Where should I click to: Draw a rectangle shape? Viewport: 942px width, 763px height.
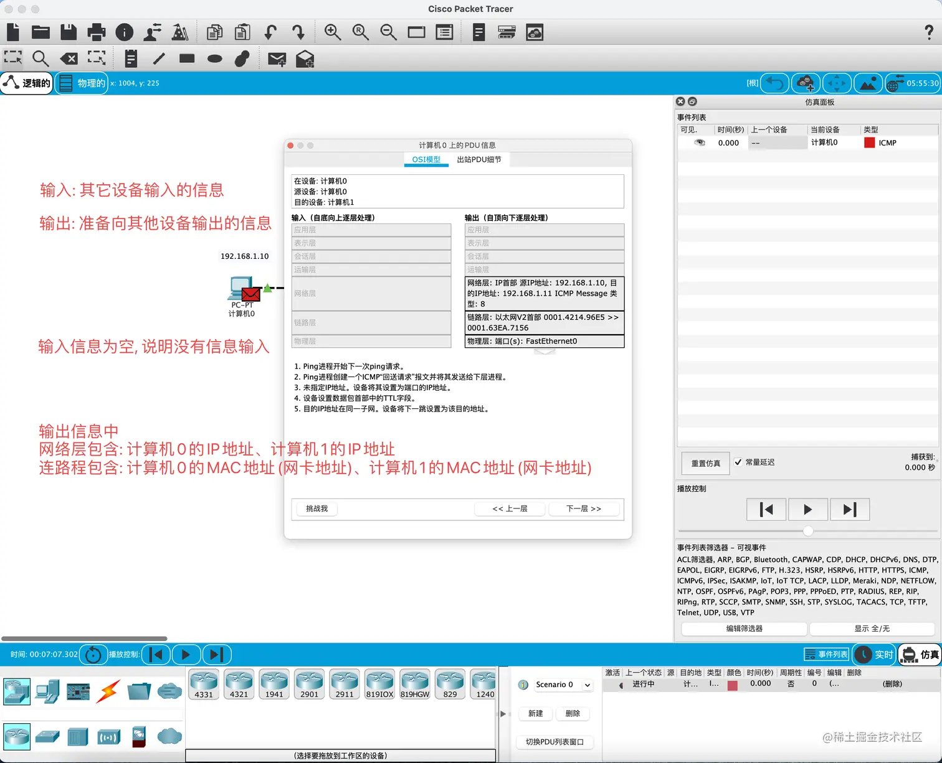[x=187, y=59]
